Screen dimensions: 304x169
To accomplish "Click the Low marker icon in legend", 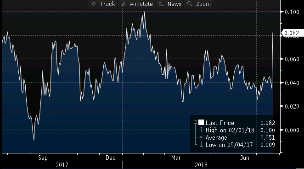I will [x=201, y=144].
